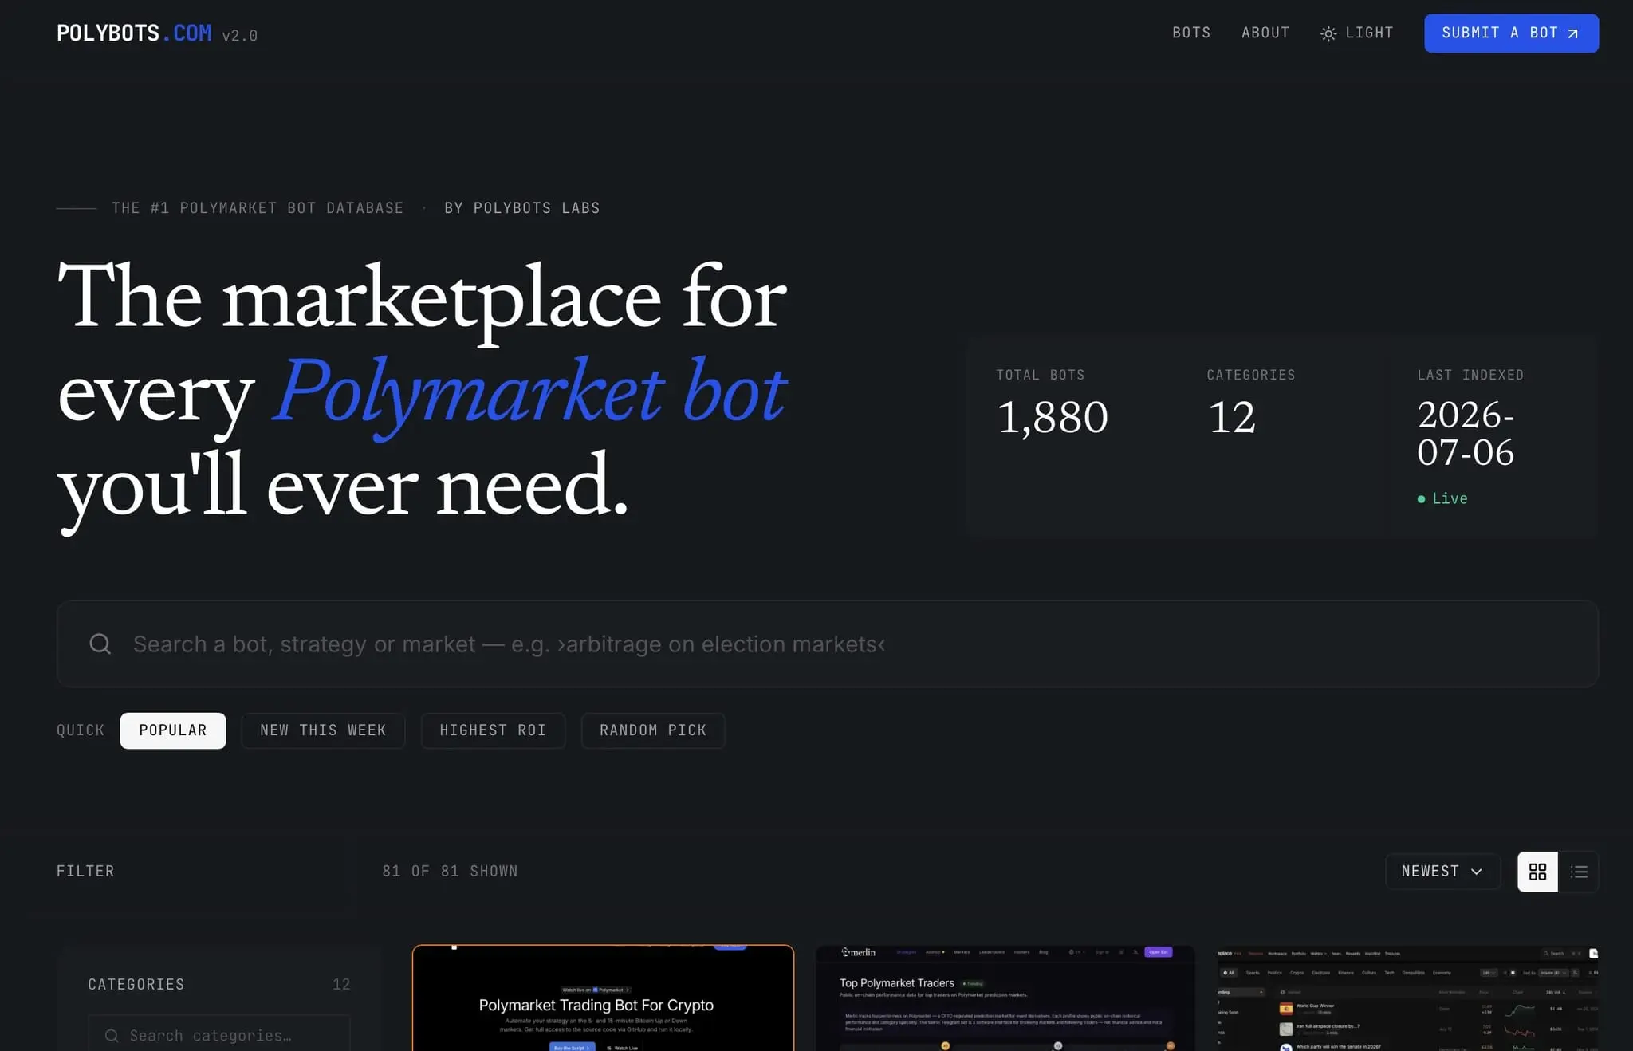Select the POPULAR quick filter
This screenshot has width=1633, height=1051.
pyautogui.click(x=173, y=730)
